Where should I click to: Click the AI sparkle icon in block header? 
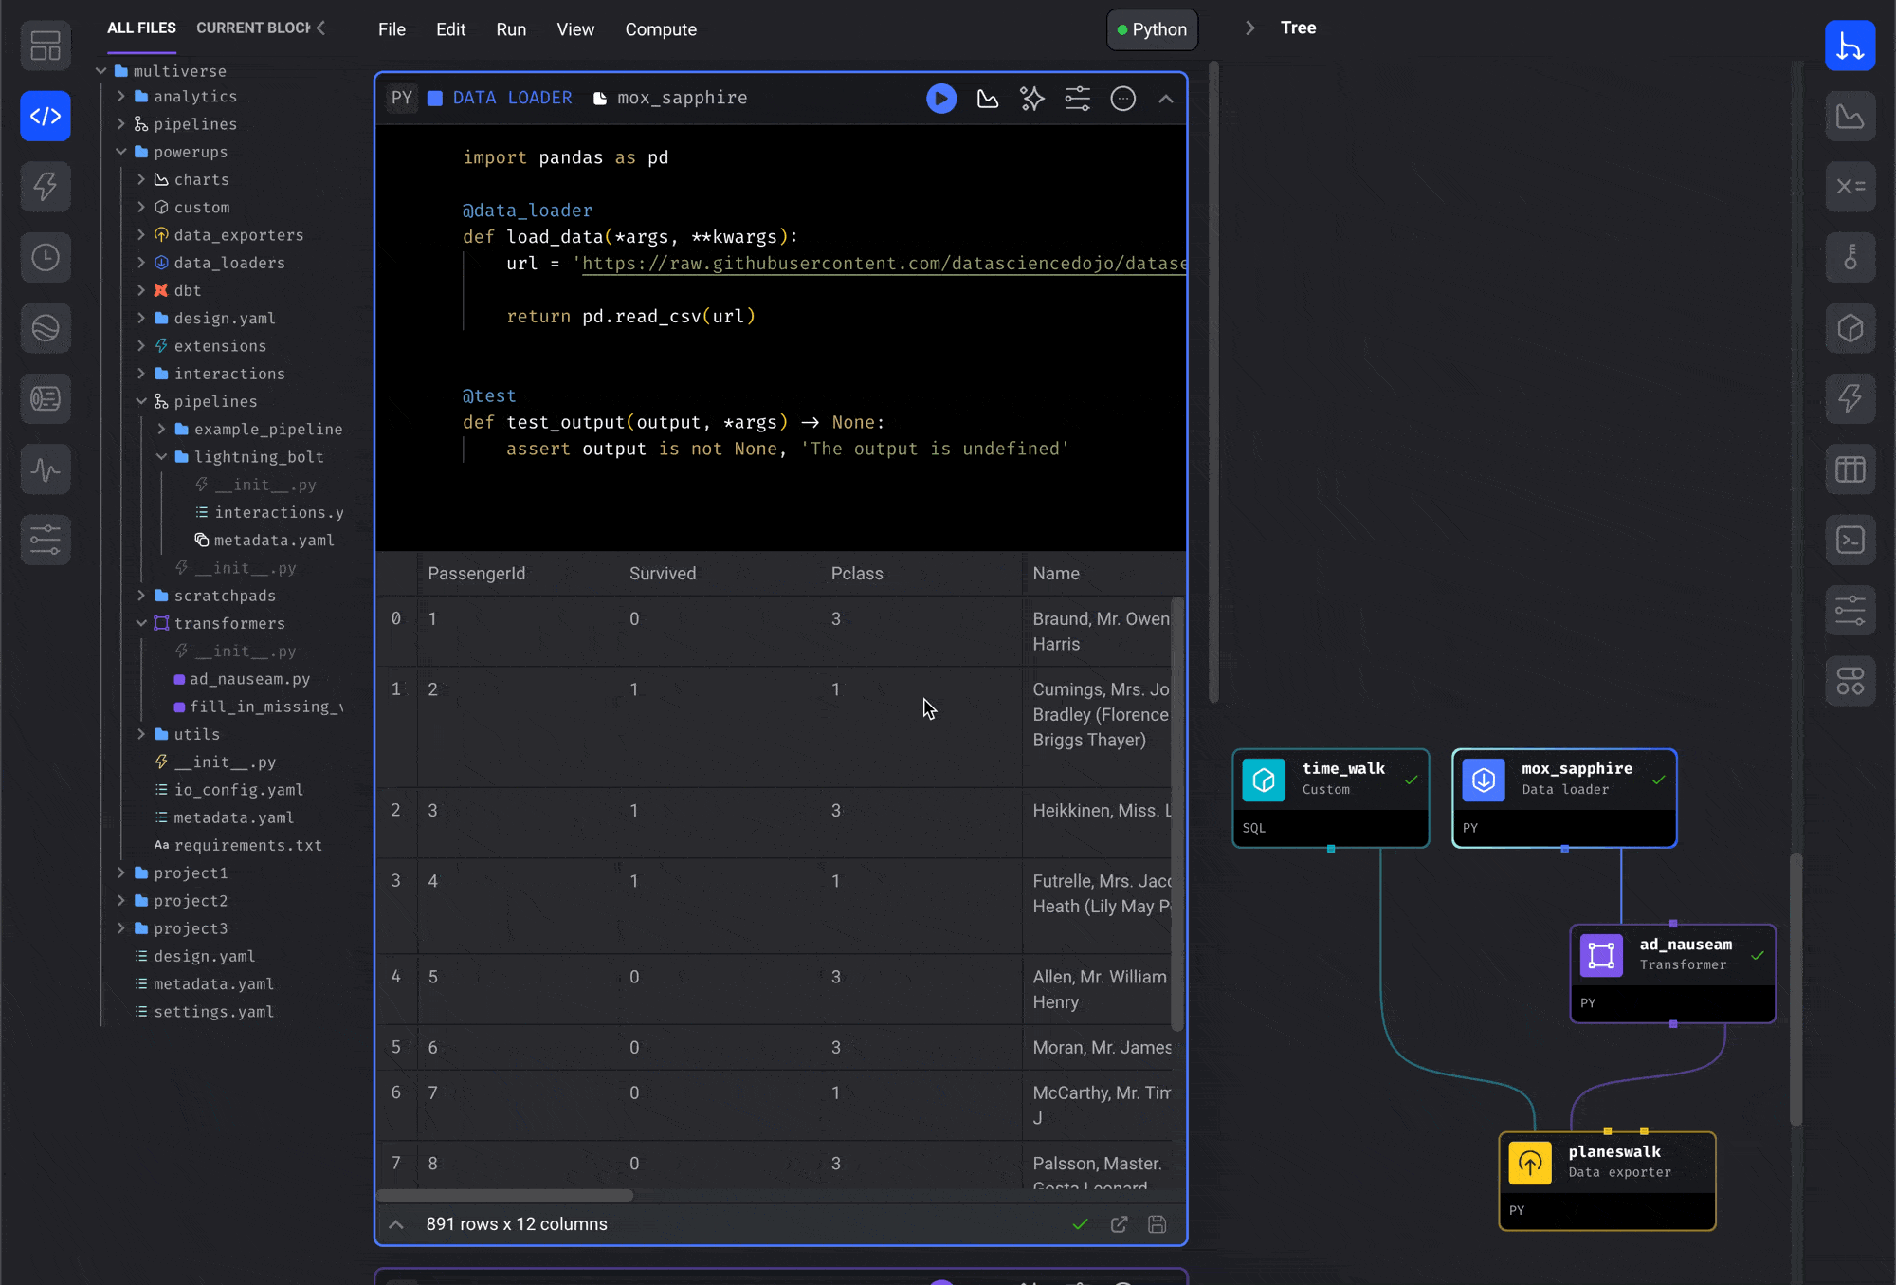[1031, 99]
